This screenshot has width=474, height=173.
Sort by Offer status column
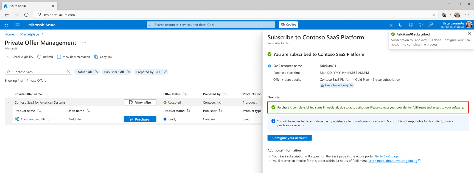[x=175, y=94]
